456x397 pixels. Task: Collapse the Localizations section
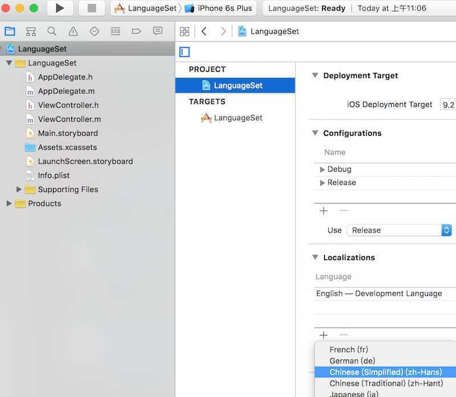pyautogui.click(x=315, y=257)
